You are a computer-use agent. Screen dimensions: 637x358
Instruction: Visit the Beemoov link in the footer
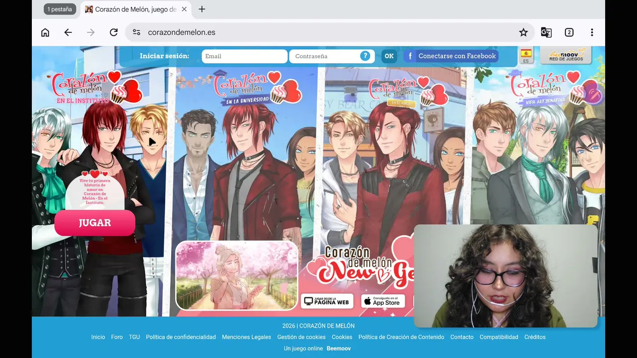point(338,349)
